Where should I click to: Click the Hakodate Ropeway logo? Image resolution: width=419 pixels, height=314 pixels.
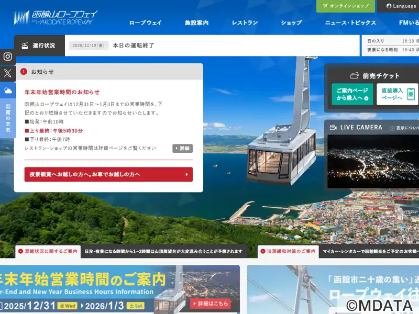pos(56,18)
